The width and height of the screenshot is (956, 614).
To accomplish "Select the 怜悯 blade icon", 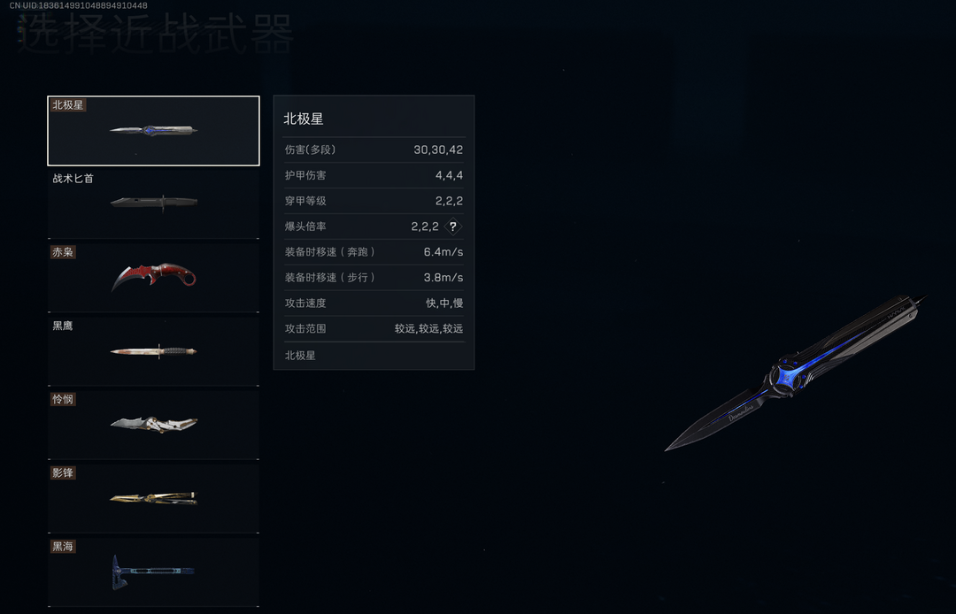I will point(154,424).
